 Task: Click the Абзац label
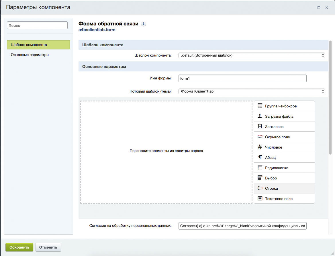coord(270,157)
